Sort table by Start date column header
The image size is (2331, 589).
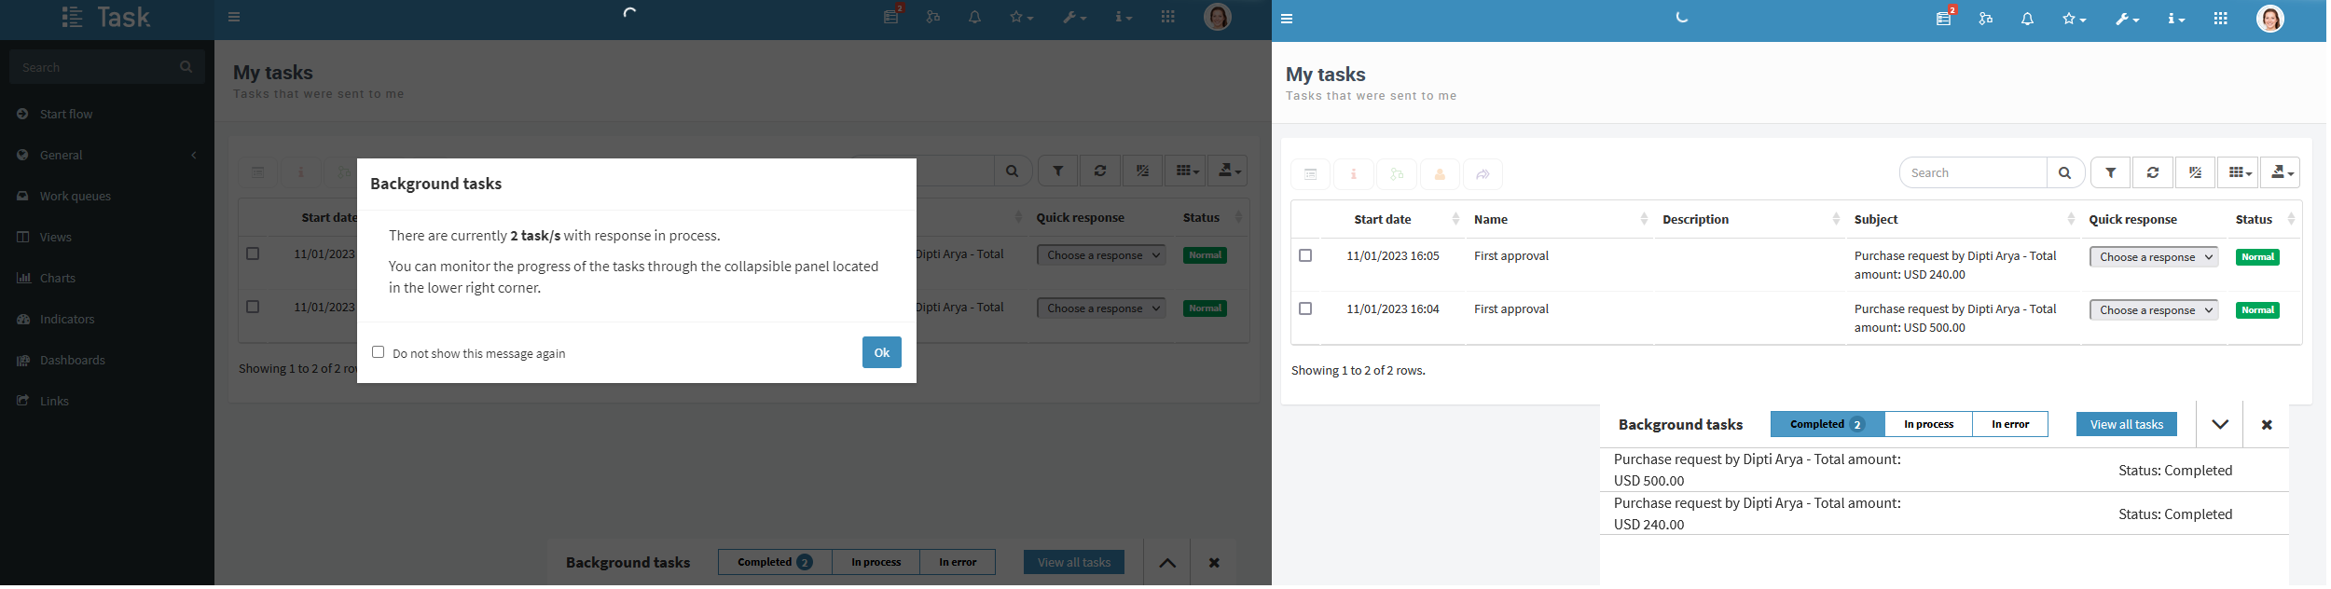1382,220
